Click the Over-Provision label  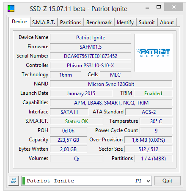tap(106, 140)
